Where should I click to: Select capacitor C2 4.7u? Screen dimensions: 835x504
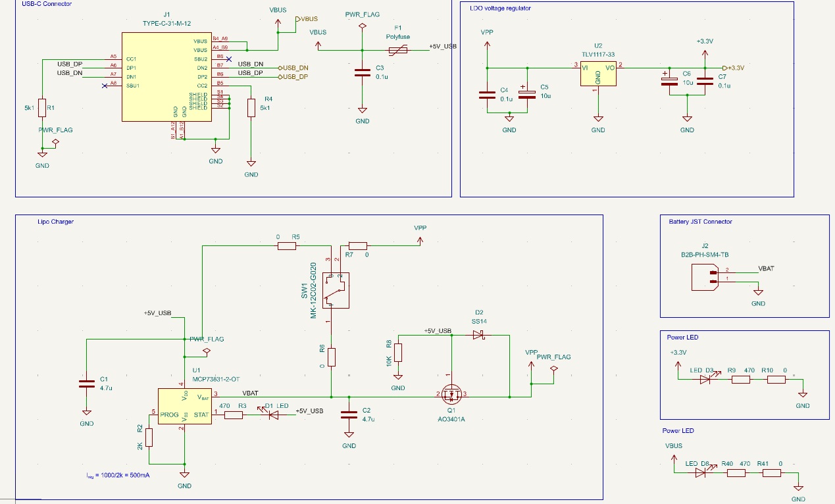coord(349,415)
